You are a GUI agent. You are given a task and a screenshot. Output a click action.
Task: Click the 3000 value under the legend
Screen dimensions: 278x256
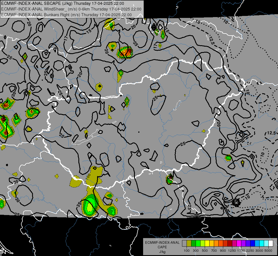click(x=259, y=251)
